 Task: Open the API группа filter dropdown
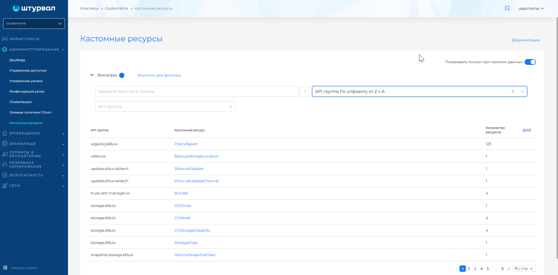tap(165, 107)
